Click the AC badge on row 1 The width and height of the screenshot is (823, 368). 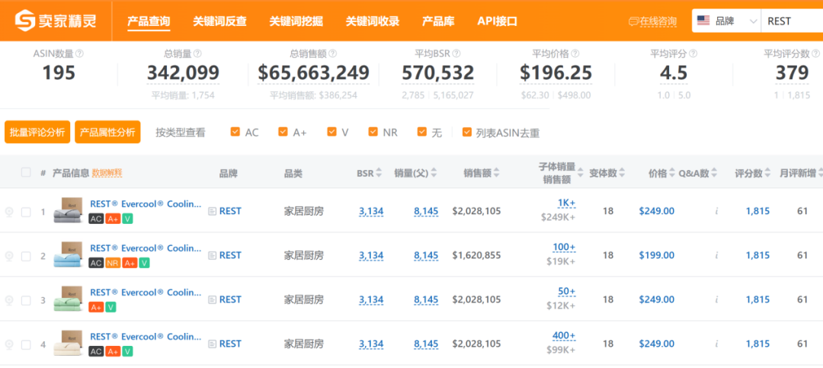click(x=96, y=219)
